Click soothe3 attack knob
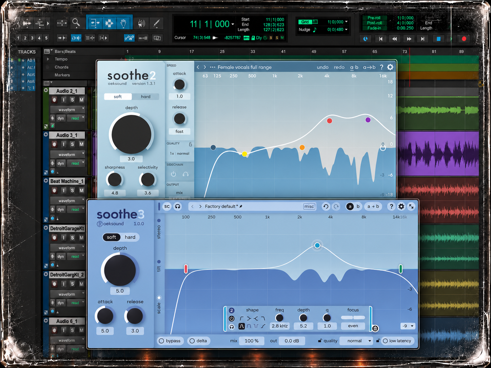491x368 pixels. (x=105, y=316)
